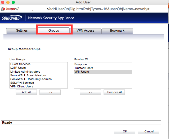Click the right-arrow add button
169x139 pixels.
50,92
